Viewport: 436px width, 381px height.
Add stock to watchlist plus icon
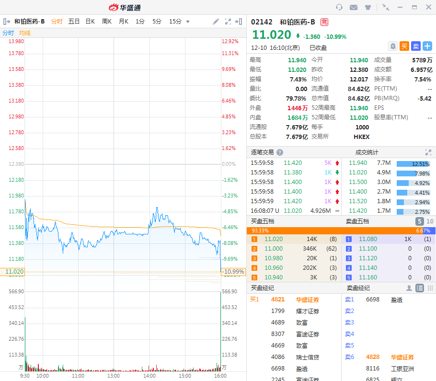pyautogui.click(x=427, y=46)
